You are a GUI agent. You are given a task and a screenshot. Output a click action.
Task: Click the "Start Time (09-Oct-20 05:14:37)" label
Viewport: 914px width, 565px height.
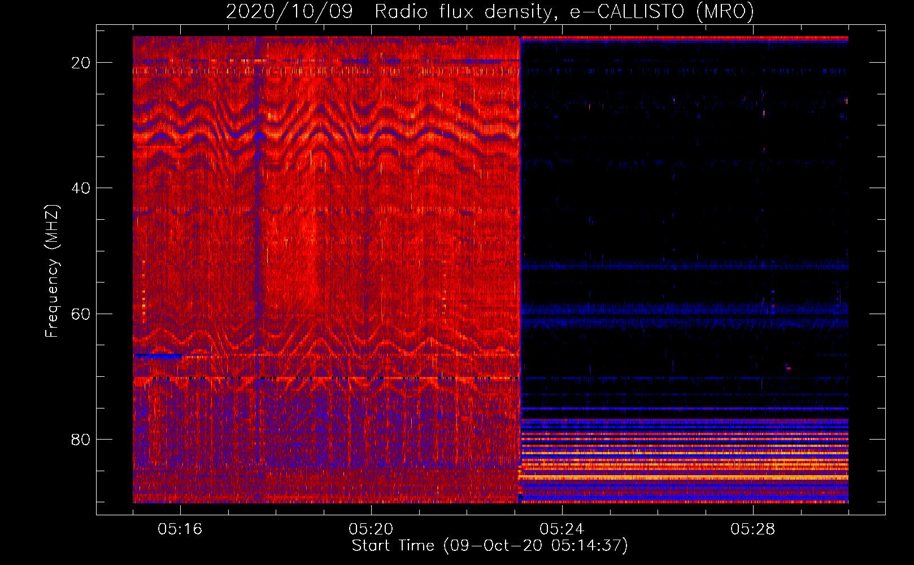490,546
